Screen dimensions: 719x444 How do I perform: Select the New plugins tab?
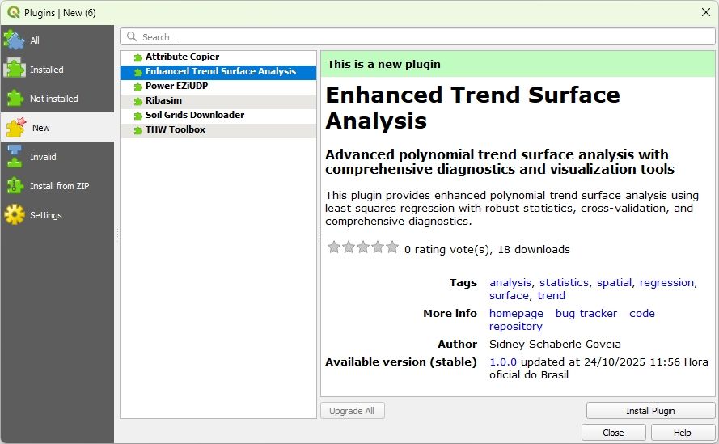[57, 128]
